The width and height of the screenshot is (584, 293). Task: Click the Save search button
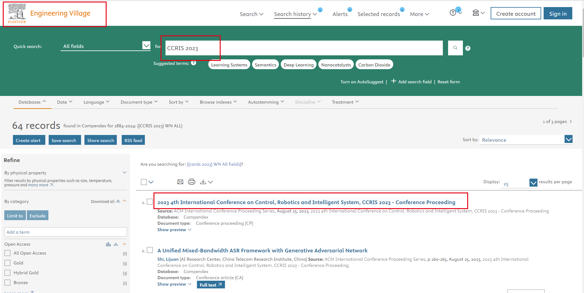(x=65, y=140)
